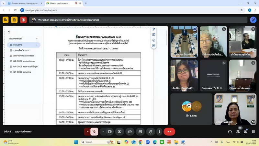
Task: Click the meet.google.com address bar
Action: 129,10
